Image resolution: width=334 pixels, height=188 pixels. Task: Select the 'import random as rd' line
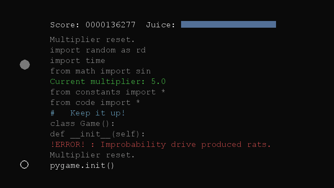coord(98,50)
